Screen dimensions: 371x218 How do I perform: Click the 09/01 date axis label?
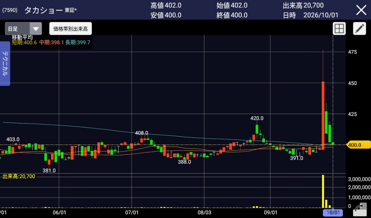[270, 213]
